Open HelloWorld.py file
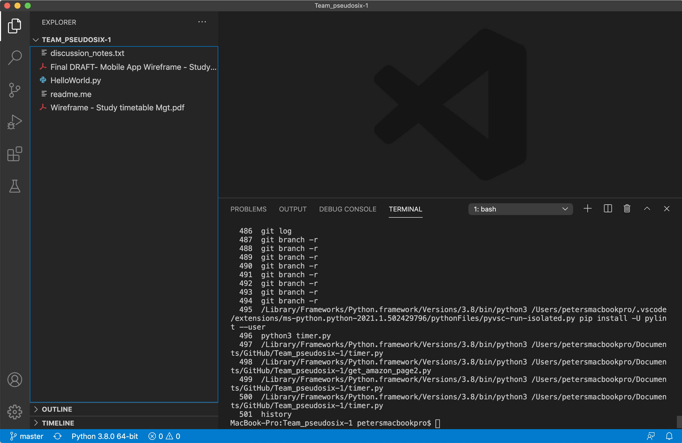682x443 pixels. [76, 81]
